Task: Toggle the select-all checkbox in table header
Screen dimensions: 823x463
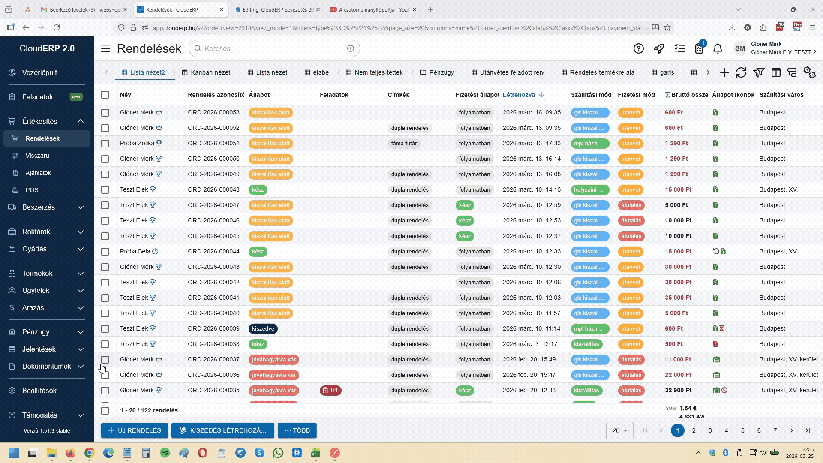Action: (105, 95)
